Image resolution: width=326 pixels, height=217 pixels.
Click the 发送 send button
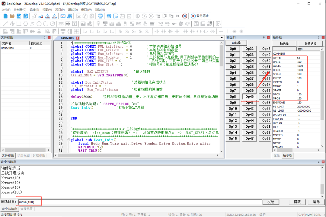click(x=271, y=202)
